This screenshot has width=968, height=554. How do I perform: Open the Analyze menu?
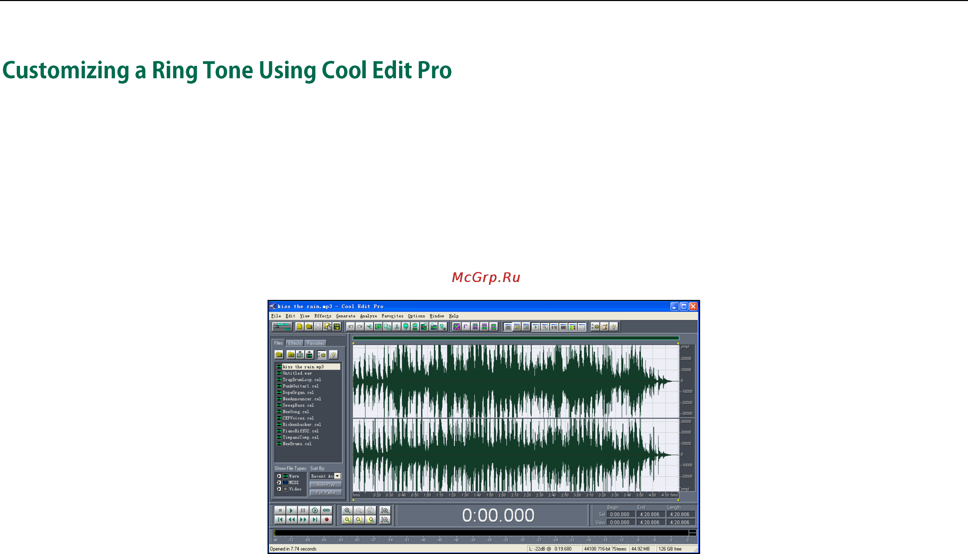[x=368, y=316]
